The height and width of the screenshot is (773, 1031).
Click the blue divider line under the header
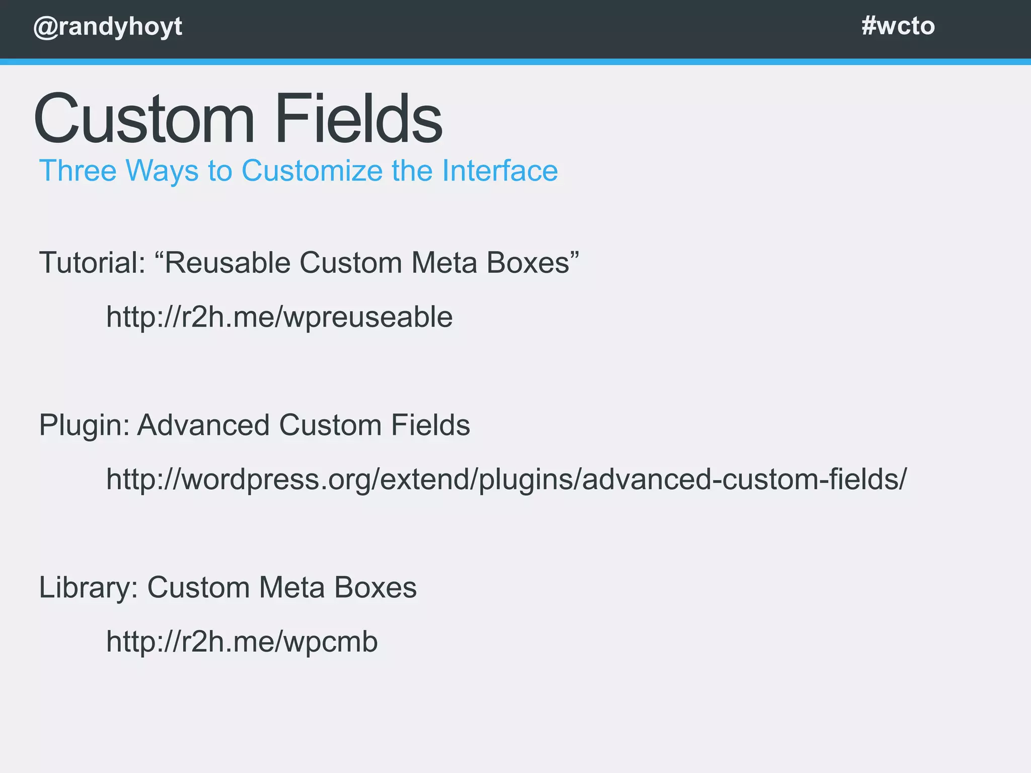point(515,62)
